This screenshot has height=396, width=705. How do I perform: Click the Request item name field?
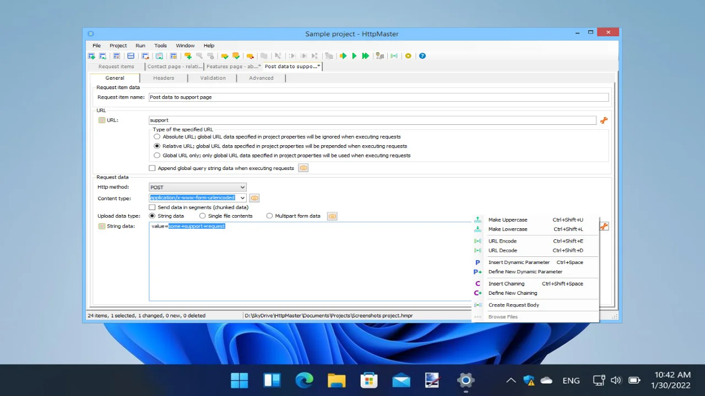point(378,97)
